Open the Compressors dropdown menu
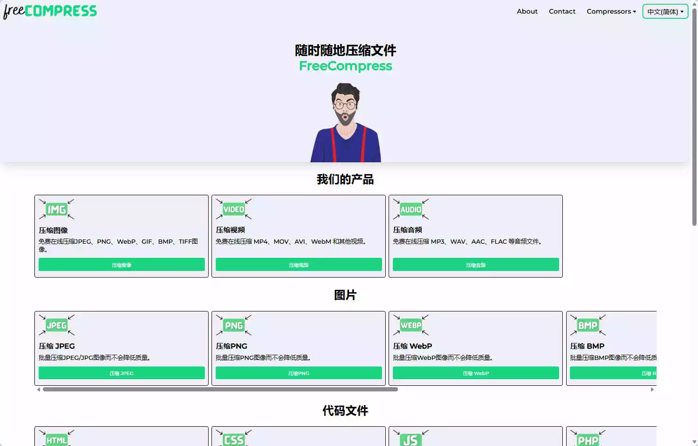Viewport: 698px width, 446px height. (x=611, y=11)
